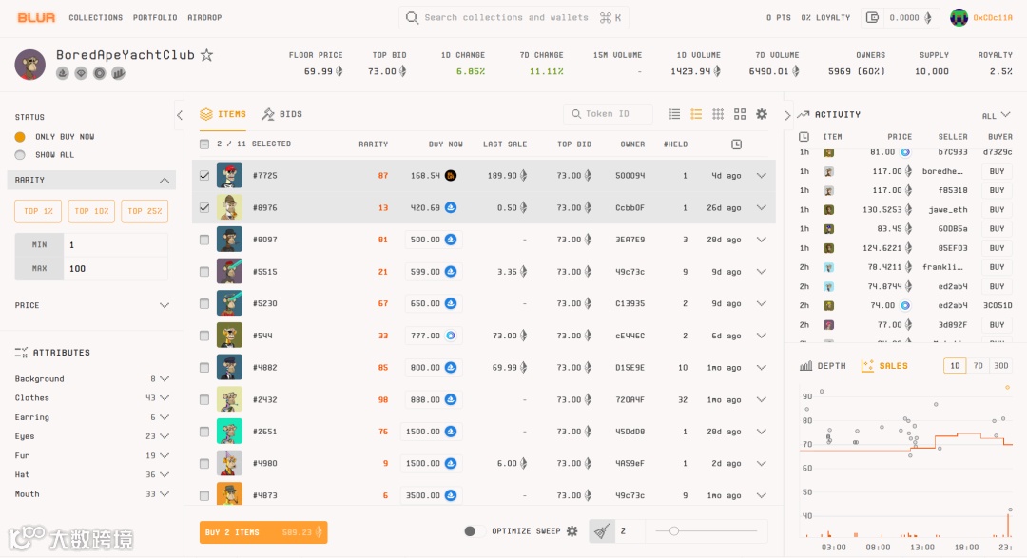Expand the Eyes attribute filter

pos(165,436)
